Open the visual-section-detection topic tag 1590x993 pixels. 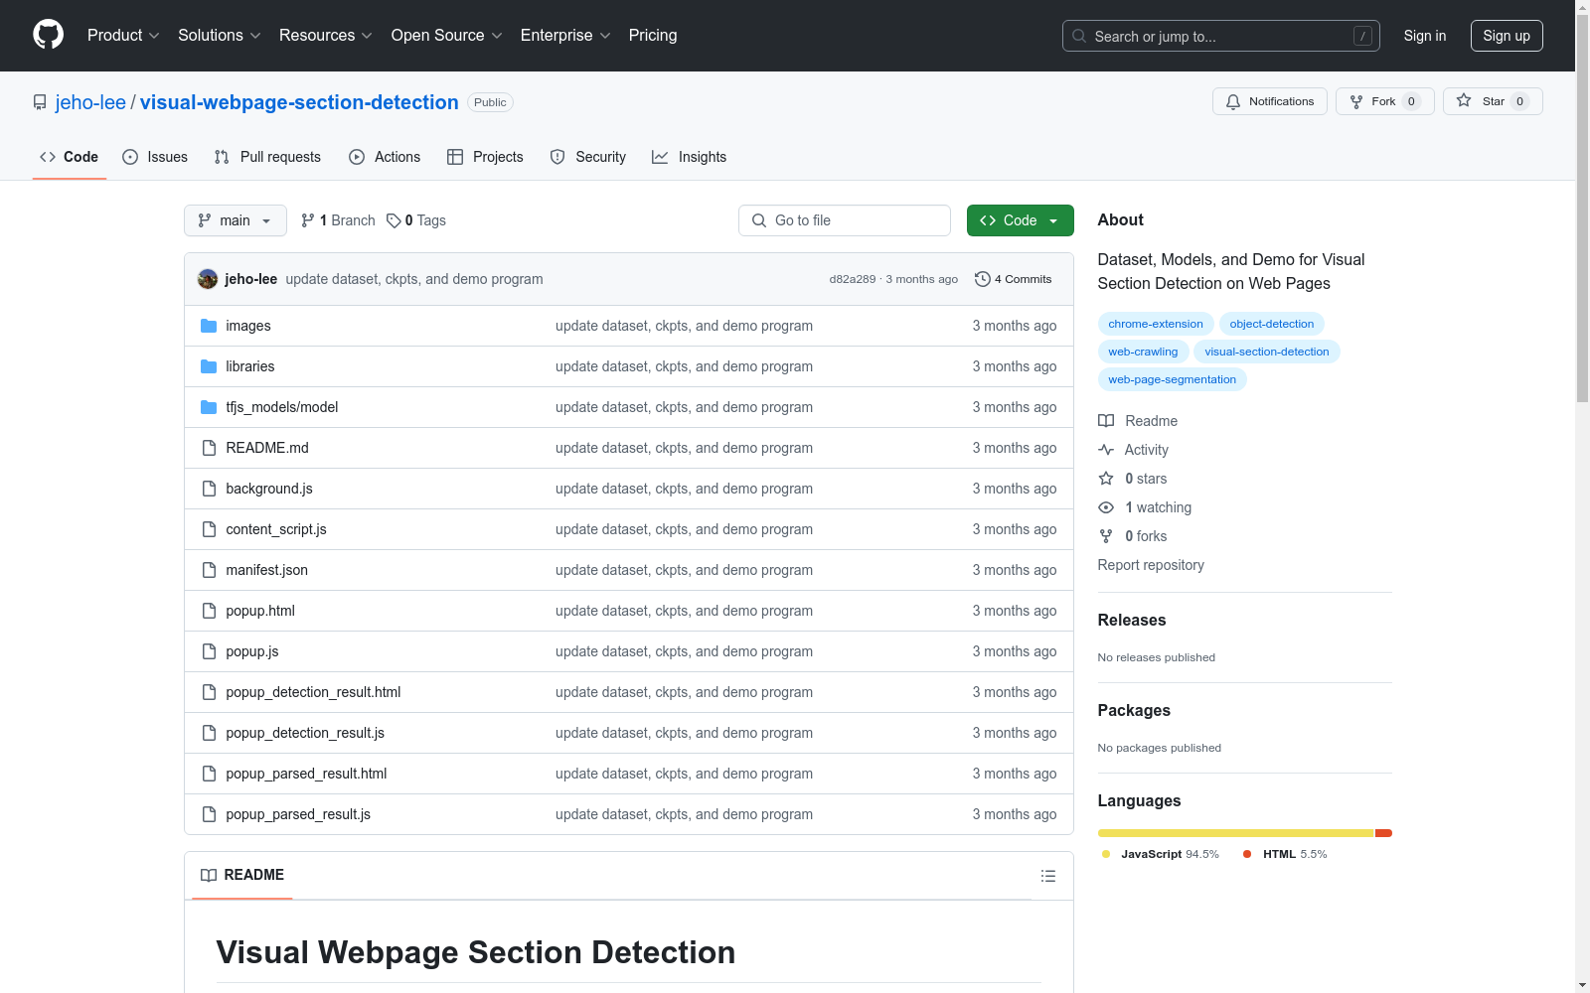click(x=1267, y=352)
